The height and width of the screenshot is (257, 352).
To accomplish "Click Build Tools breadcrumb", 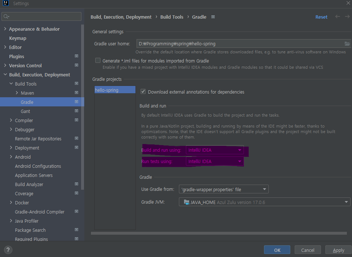I will pyautogui.click(x=172, y=17).
